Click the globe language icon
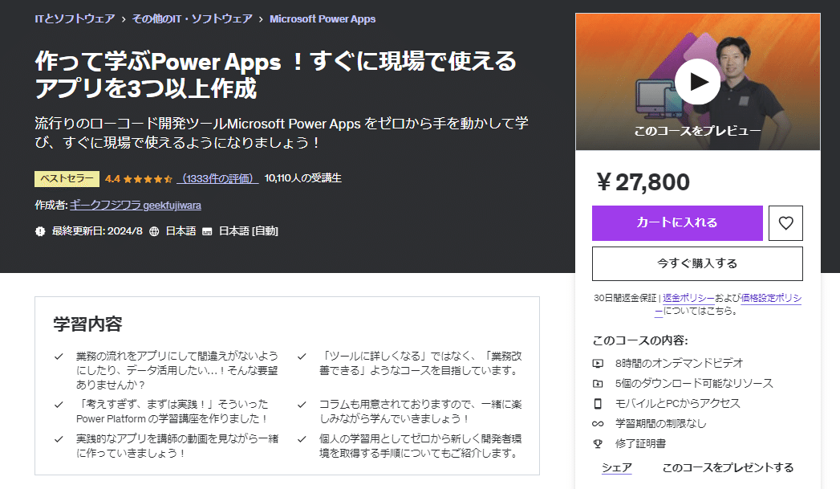 (154, 231)
